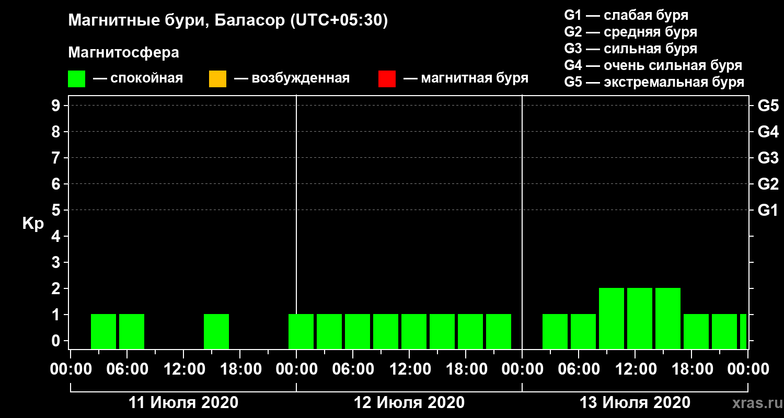Click the Kp axis label
The image size is (784, 418).
coord(33,224)
